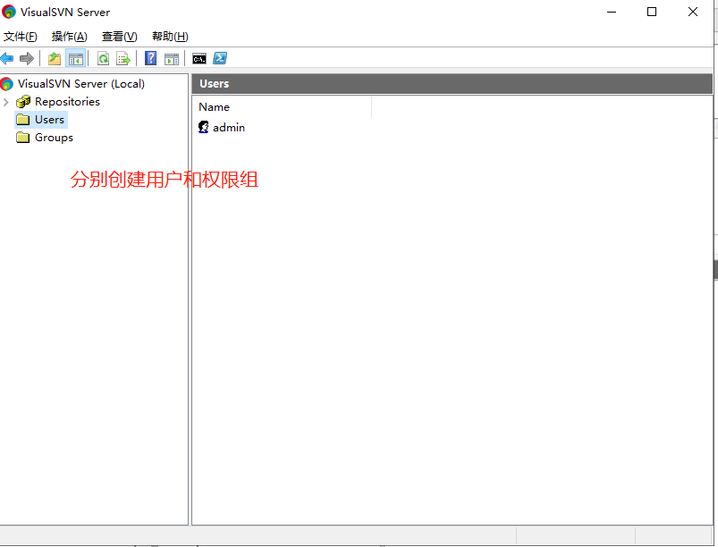Launch the command prompt toolbar icon
718x547 pixels.
199,59
